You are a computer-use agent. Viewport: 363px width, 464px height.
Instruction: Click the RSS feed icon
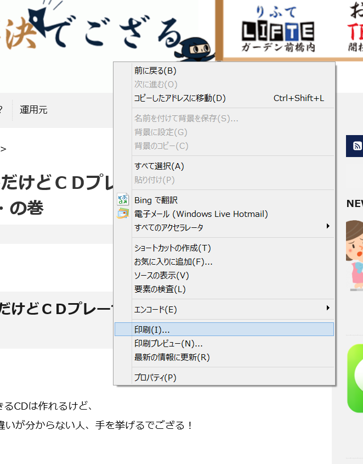point(357,146)
